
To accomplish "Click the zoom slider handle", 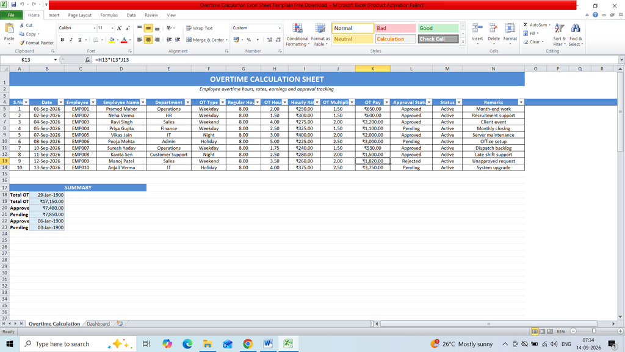I will point(593,331).
